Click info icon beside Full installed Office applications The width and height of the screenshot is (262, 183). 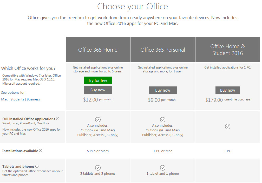pyautogui.click(x=58, y=119)
